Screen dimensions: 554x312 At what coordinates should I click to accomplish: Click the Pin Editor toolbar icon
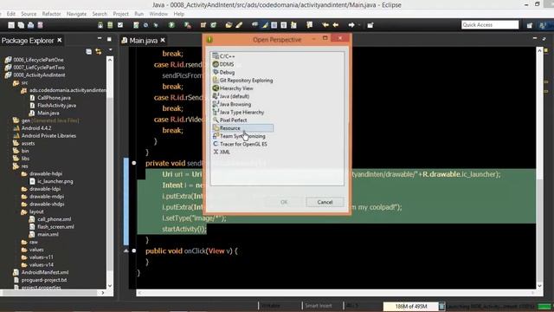370,25
